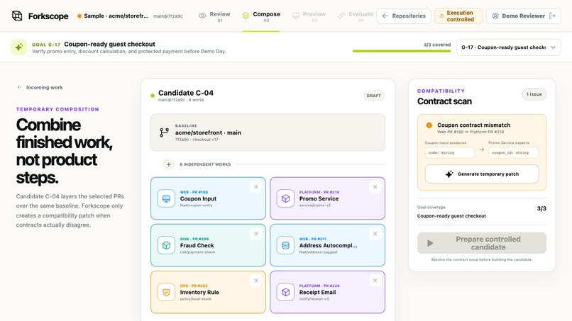Generate temporary patch
Image resolution: width=572 pixels, height=321 pixels.
coord(482,174)
